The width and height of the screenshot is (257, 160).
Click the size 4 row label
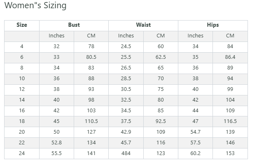(x=22, y=46)
